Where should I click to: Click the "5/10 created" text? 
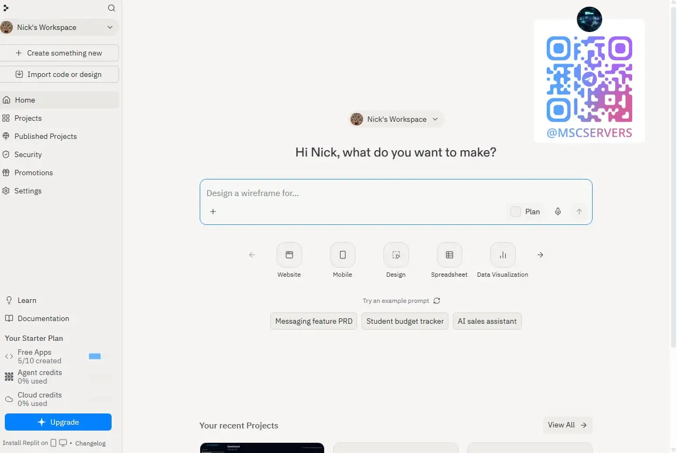40,361
